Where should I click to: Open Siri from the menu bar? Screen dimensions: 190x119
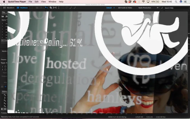coord(181,2)
